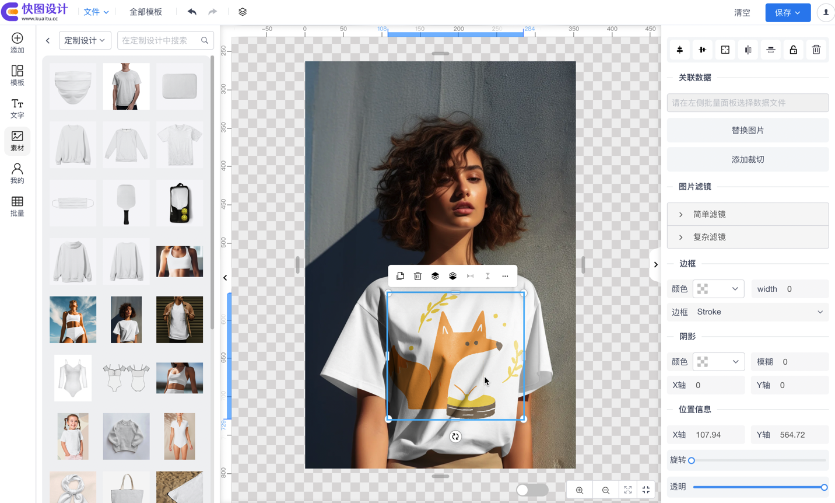Click the shadow Y轴 value field
835x503 pixels.
click(x=790, y=385)
